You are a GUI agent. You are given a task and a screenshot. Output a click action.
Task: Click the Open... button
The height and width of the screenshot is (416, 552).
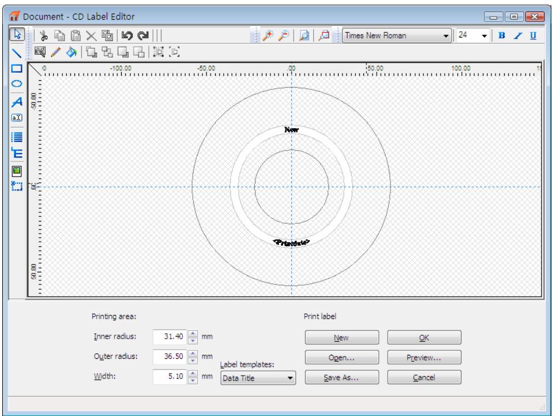tap(342, 357)
